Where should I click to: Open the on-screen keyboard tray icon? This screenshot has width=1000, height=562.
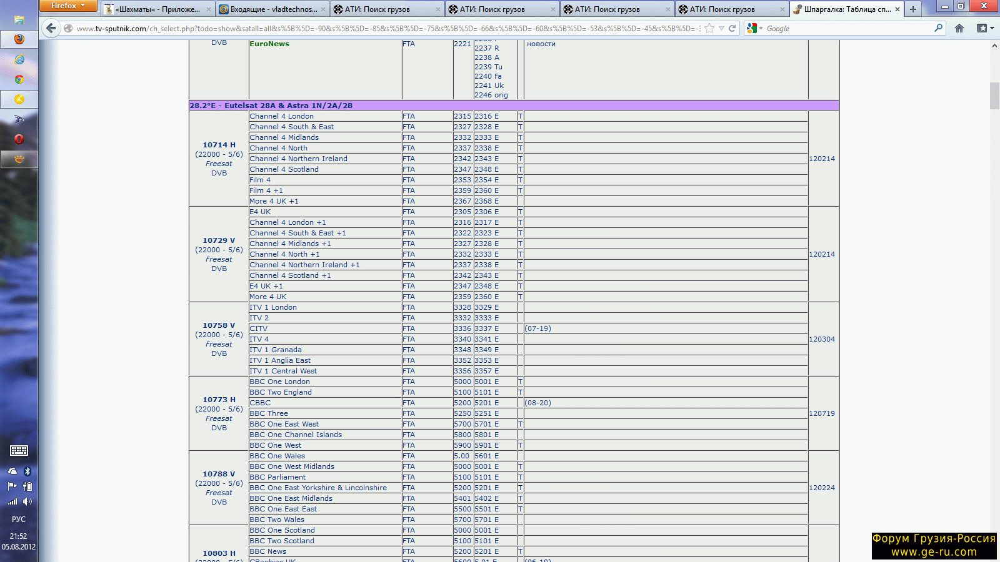pyautogui.click(x=19, y=450)
